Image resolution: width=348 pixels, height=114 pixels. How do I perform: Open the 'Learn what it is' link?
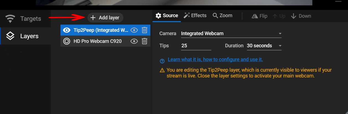[x=215, y=59]
